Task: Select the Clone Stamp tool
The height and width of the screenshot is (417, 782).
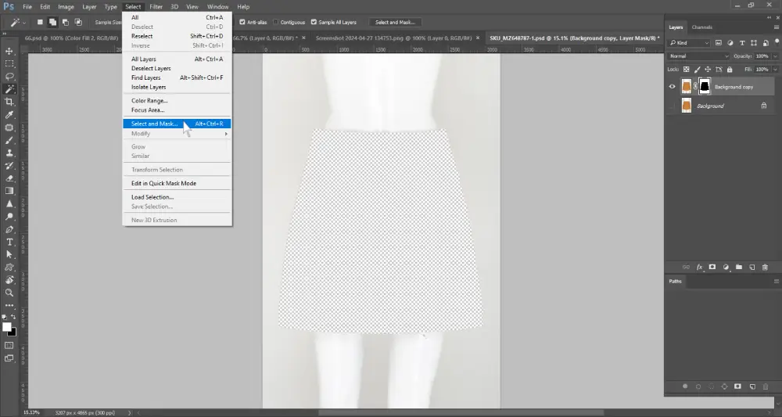Action: [x=9, y=153]
